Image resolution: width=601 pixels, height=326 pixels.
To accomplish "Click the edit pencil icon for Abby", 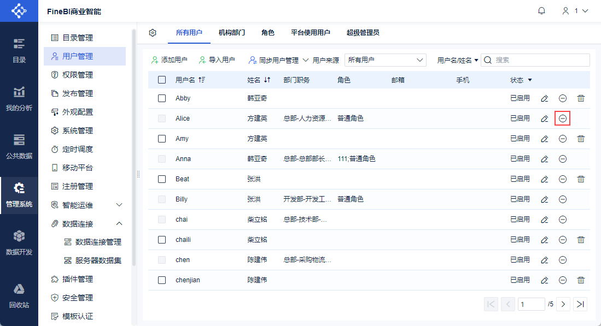I will tap(544, 98).
